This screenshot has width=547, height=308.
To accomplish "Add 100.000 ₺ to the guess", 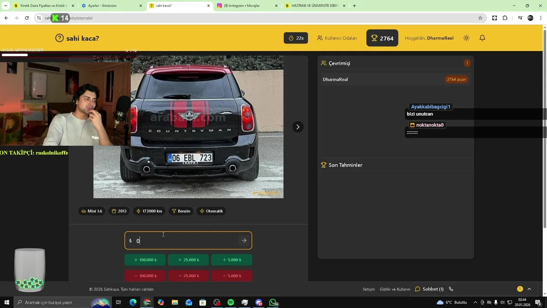I will point(145,260).
